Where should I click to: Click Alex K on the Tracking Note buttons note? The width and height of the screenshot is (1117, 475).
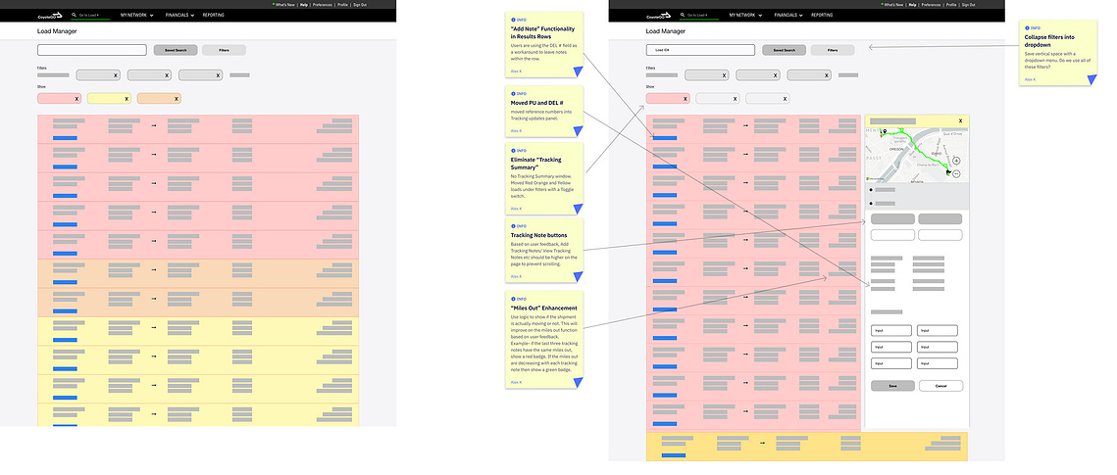[x=516, y=276]
